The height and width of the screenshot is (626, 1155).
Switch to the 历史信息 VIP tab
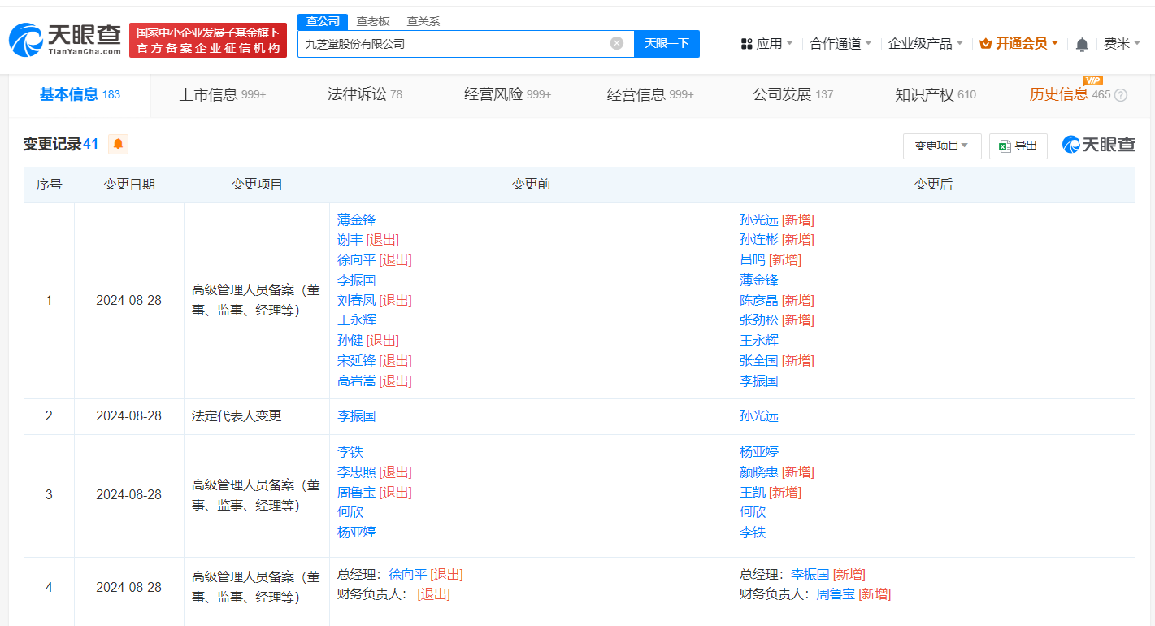coord(1070,94)
